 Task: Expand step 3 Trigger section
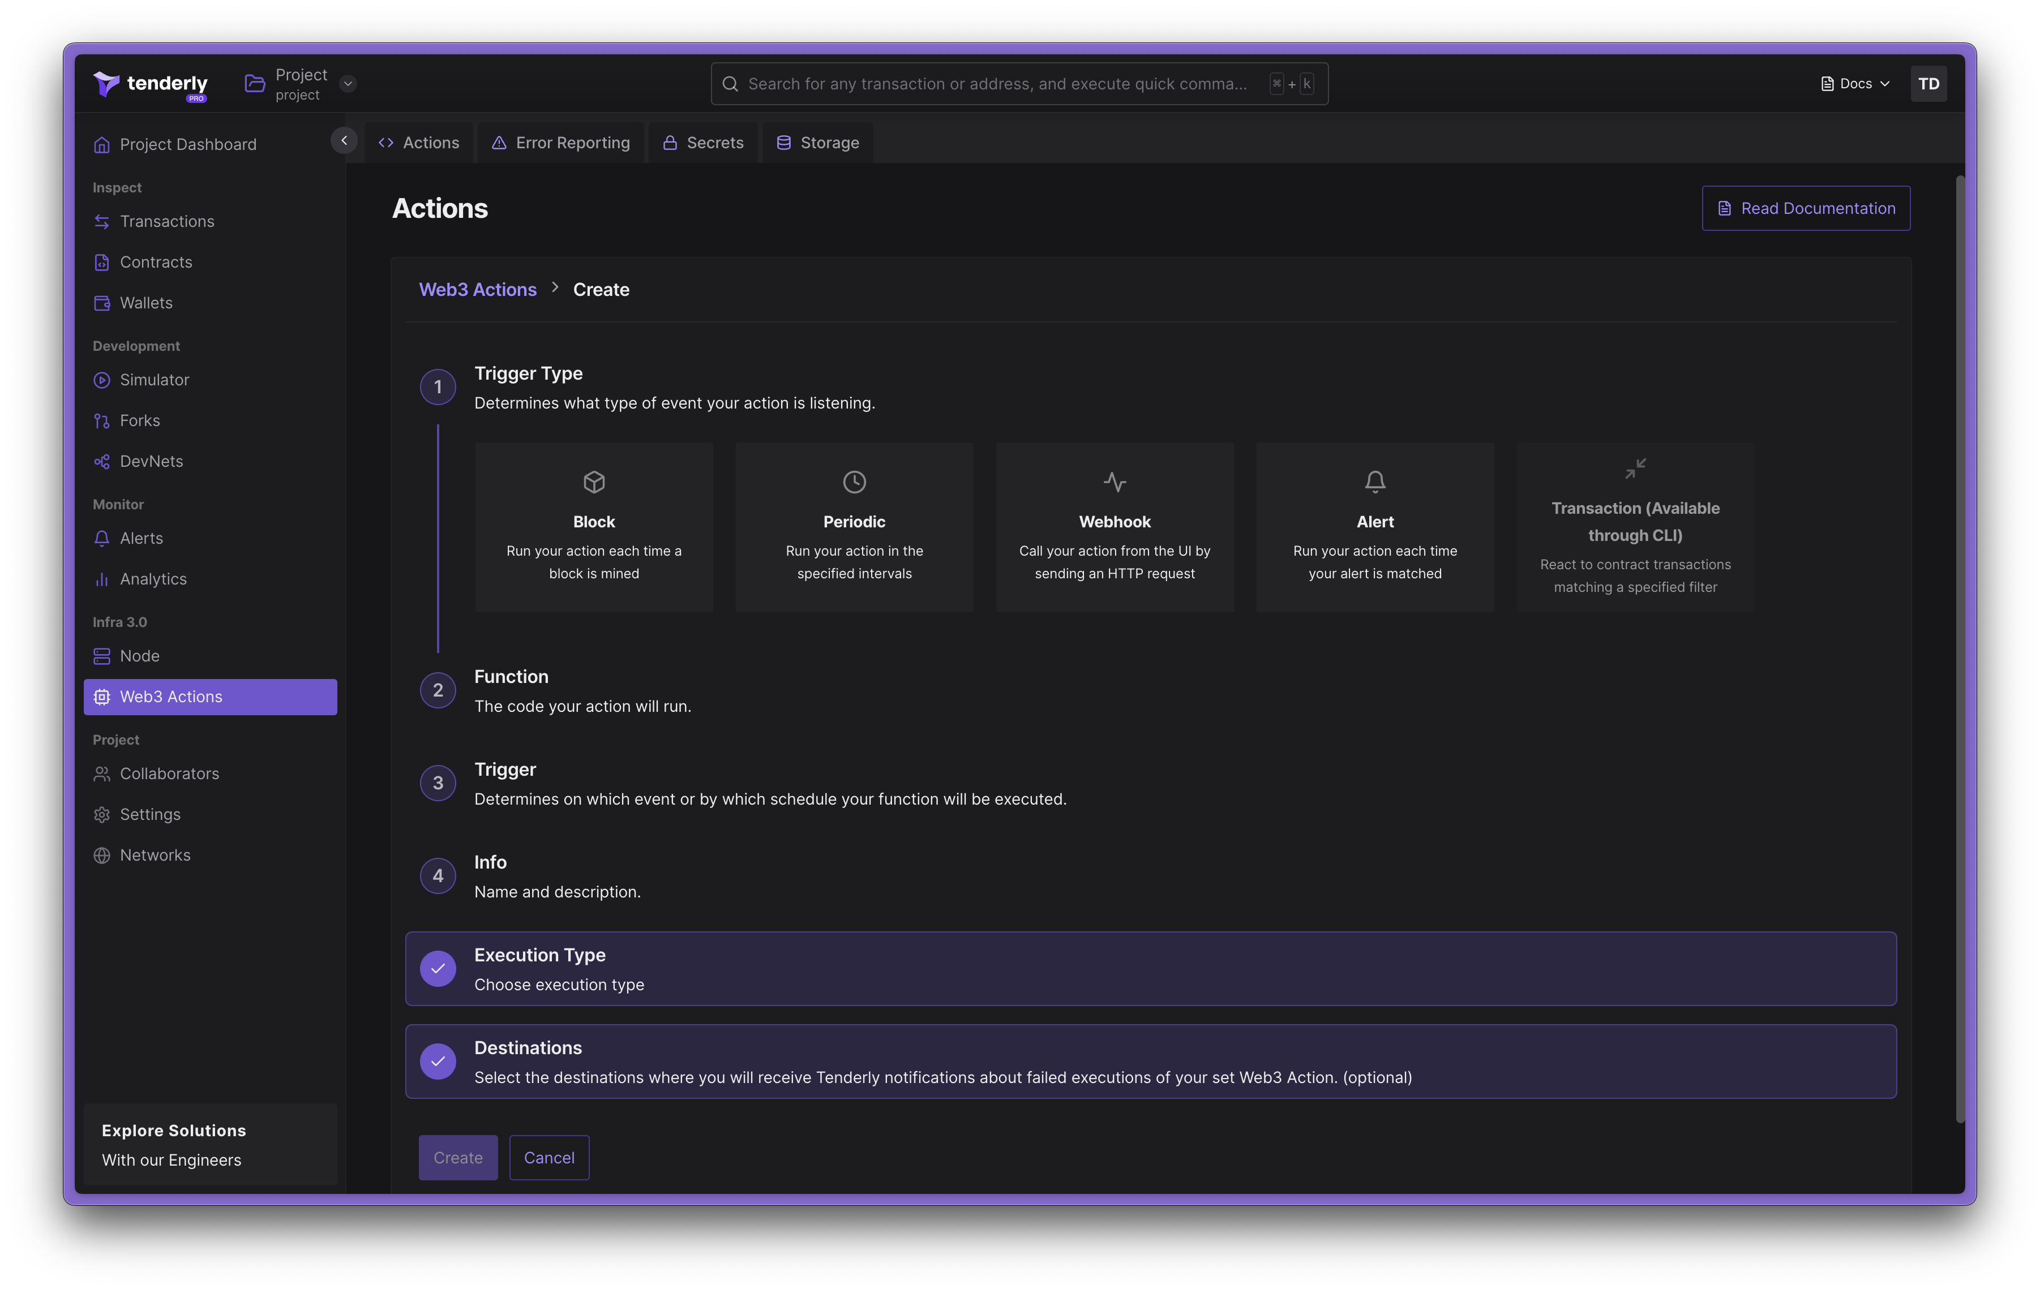[1150, 783]
